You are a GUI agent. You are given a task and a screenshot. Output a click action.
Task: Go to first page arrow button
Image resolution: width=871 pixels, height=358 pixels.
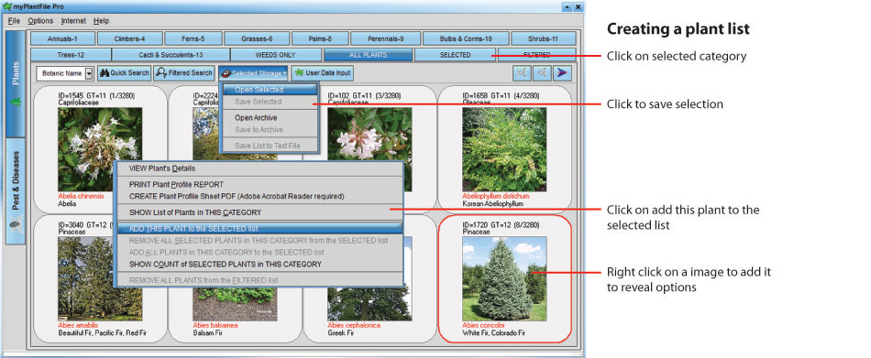click(523, 72)
